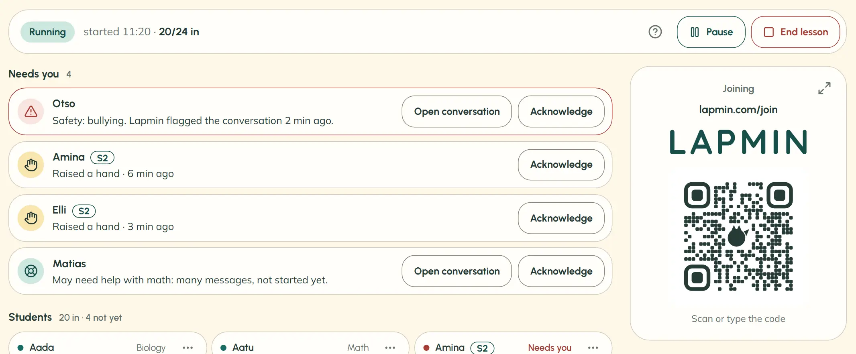Acknowledge Elli's raised hand
The width and height of the screenshot is (856, 354).
click(x=561, y=218)
